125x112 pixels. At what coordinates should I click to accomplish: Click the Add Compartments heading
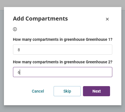pyautogui.click(x=40, y=19)
